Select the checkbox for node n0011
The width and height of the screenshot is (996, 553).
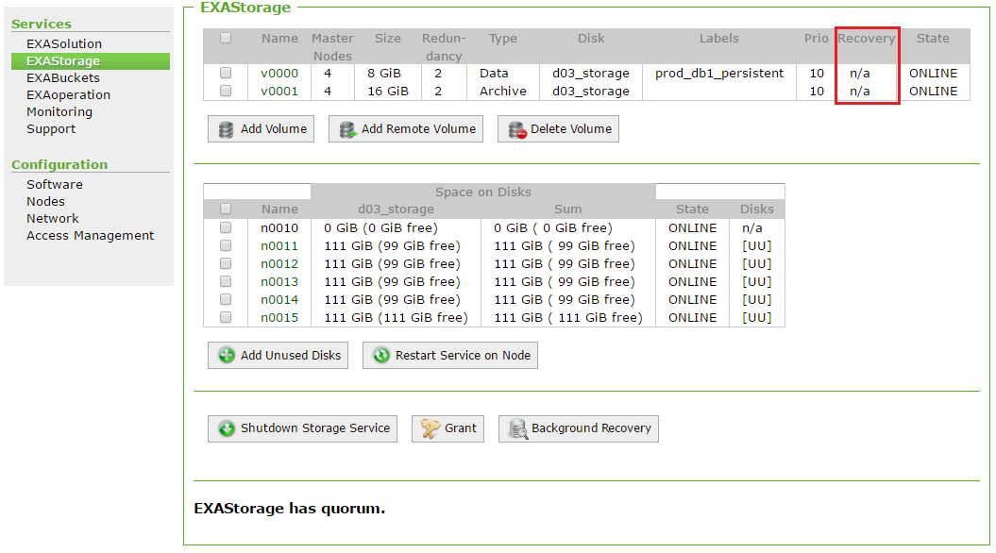[226, 245]
